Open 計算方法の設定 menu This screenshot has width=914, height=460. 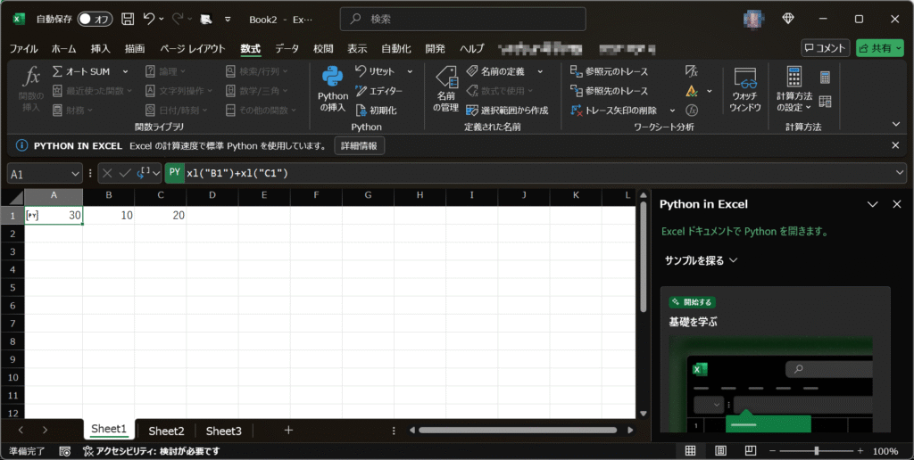point(794,88)
